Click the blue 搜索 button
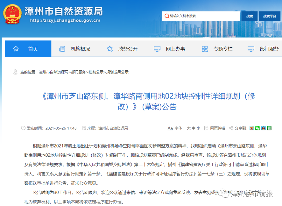The width and height of the screenshot is (282, 206). click(x=249, y=16)
